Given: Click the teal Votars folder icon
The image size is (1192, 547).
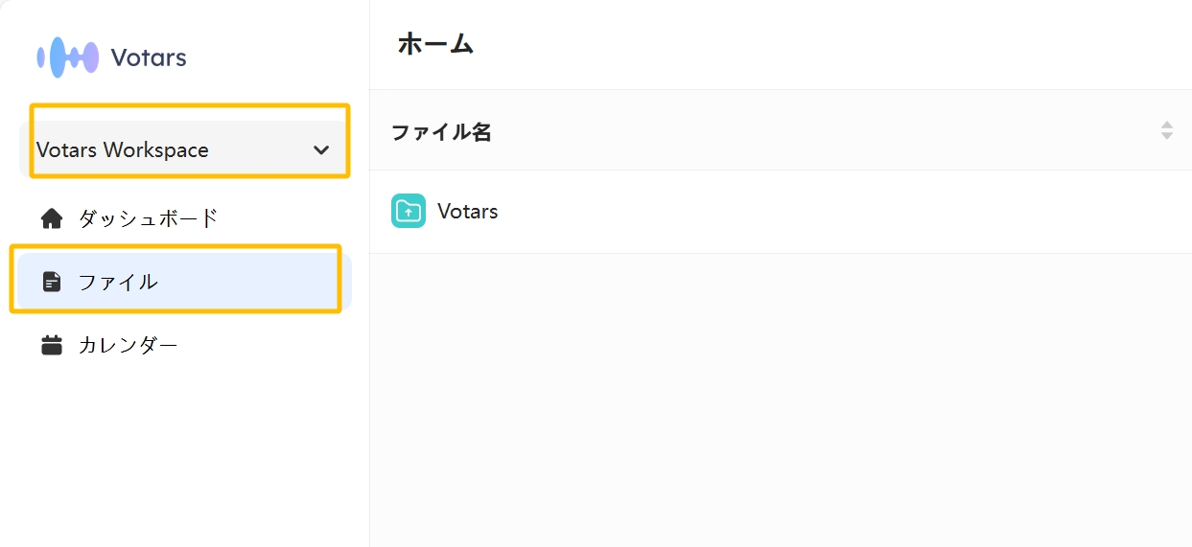Looking at the screenshot, I should (x=409, y=211).
